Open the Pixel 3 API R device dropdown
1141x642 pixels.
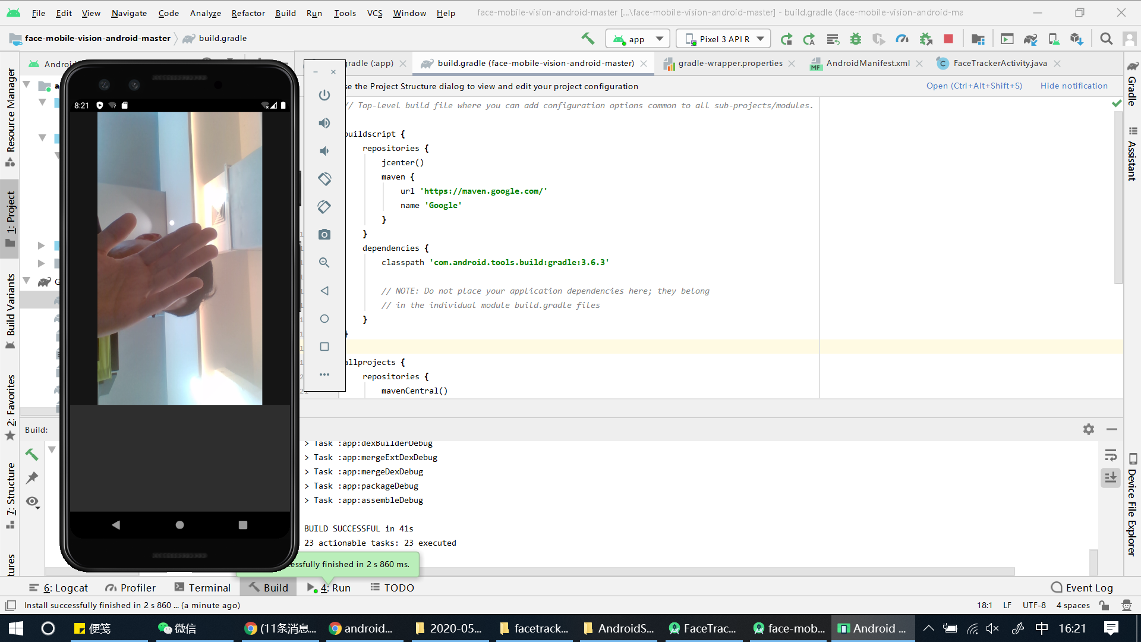(x=723, y=38)
